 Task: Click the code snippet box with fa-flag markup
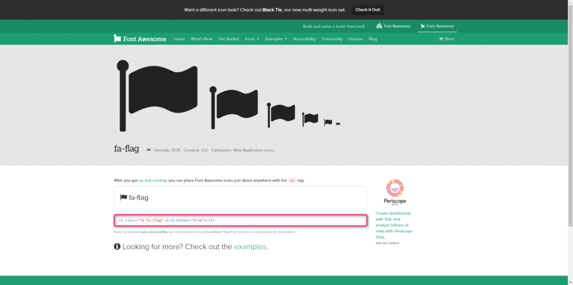[241, 220]
